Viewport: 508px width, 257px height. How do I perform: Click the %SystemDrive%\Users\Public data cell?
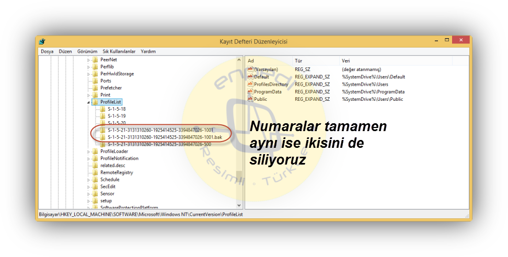point(373,99)
